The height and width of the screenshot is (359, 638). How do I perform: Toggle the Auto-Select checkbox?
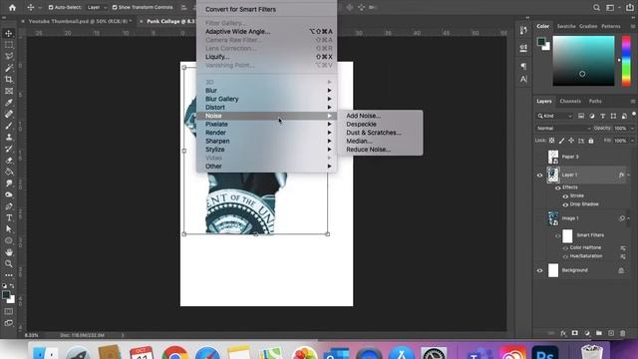(51, 7)
